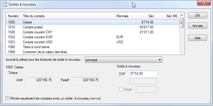The image size is (213, 106).
Task: Click the Cours rate input field
Action: click(x=146, y=90)
